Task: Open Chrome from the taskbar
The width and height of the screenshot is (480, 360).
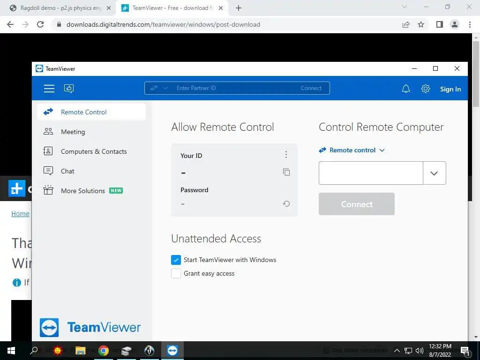Action: point(104,351)
